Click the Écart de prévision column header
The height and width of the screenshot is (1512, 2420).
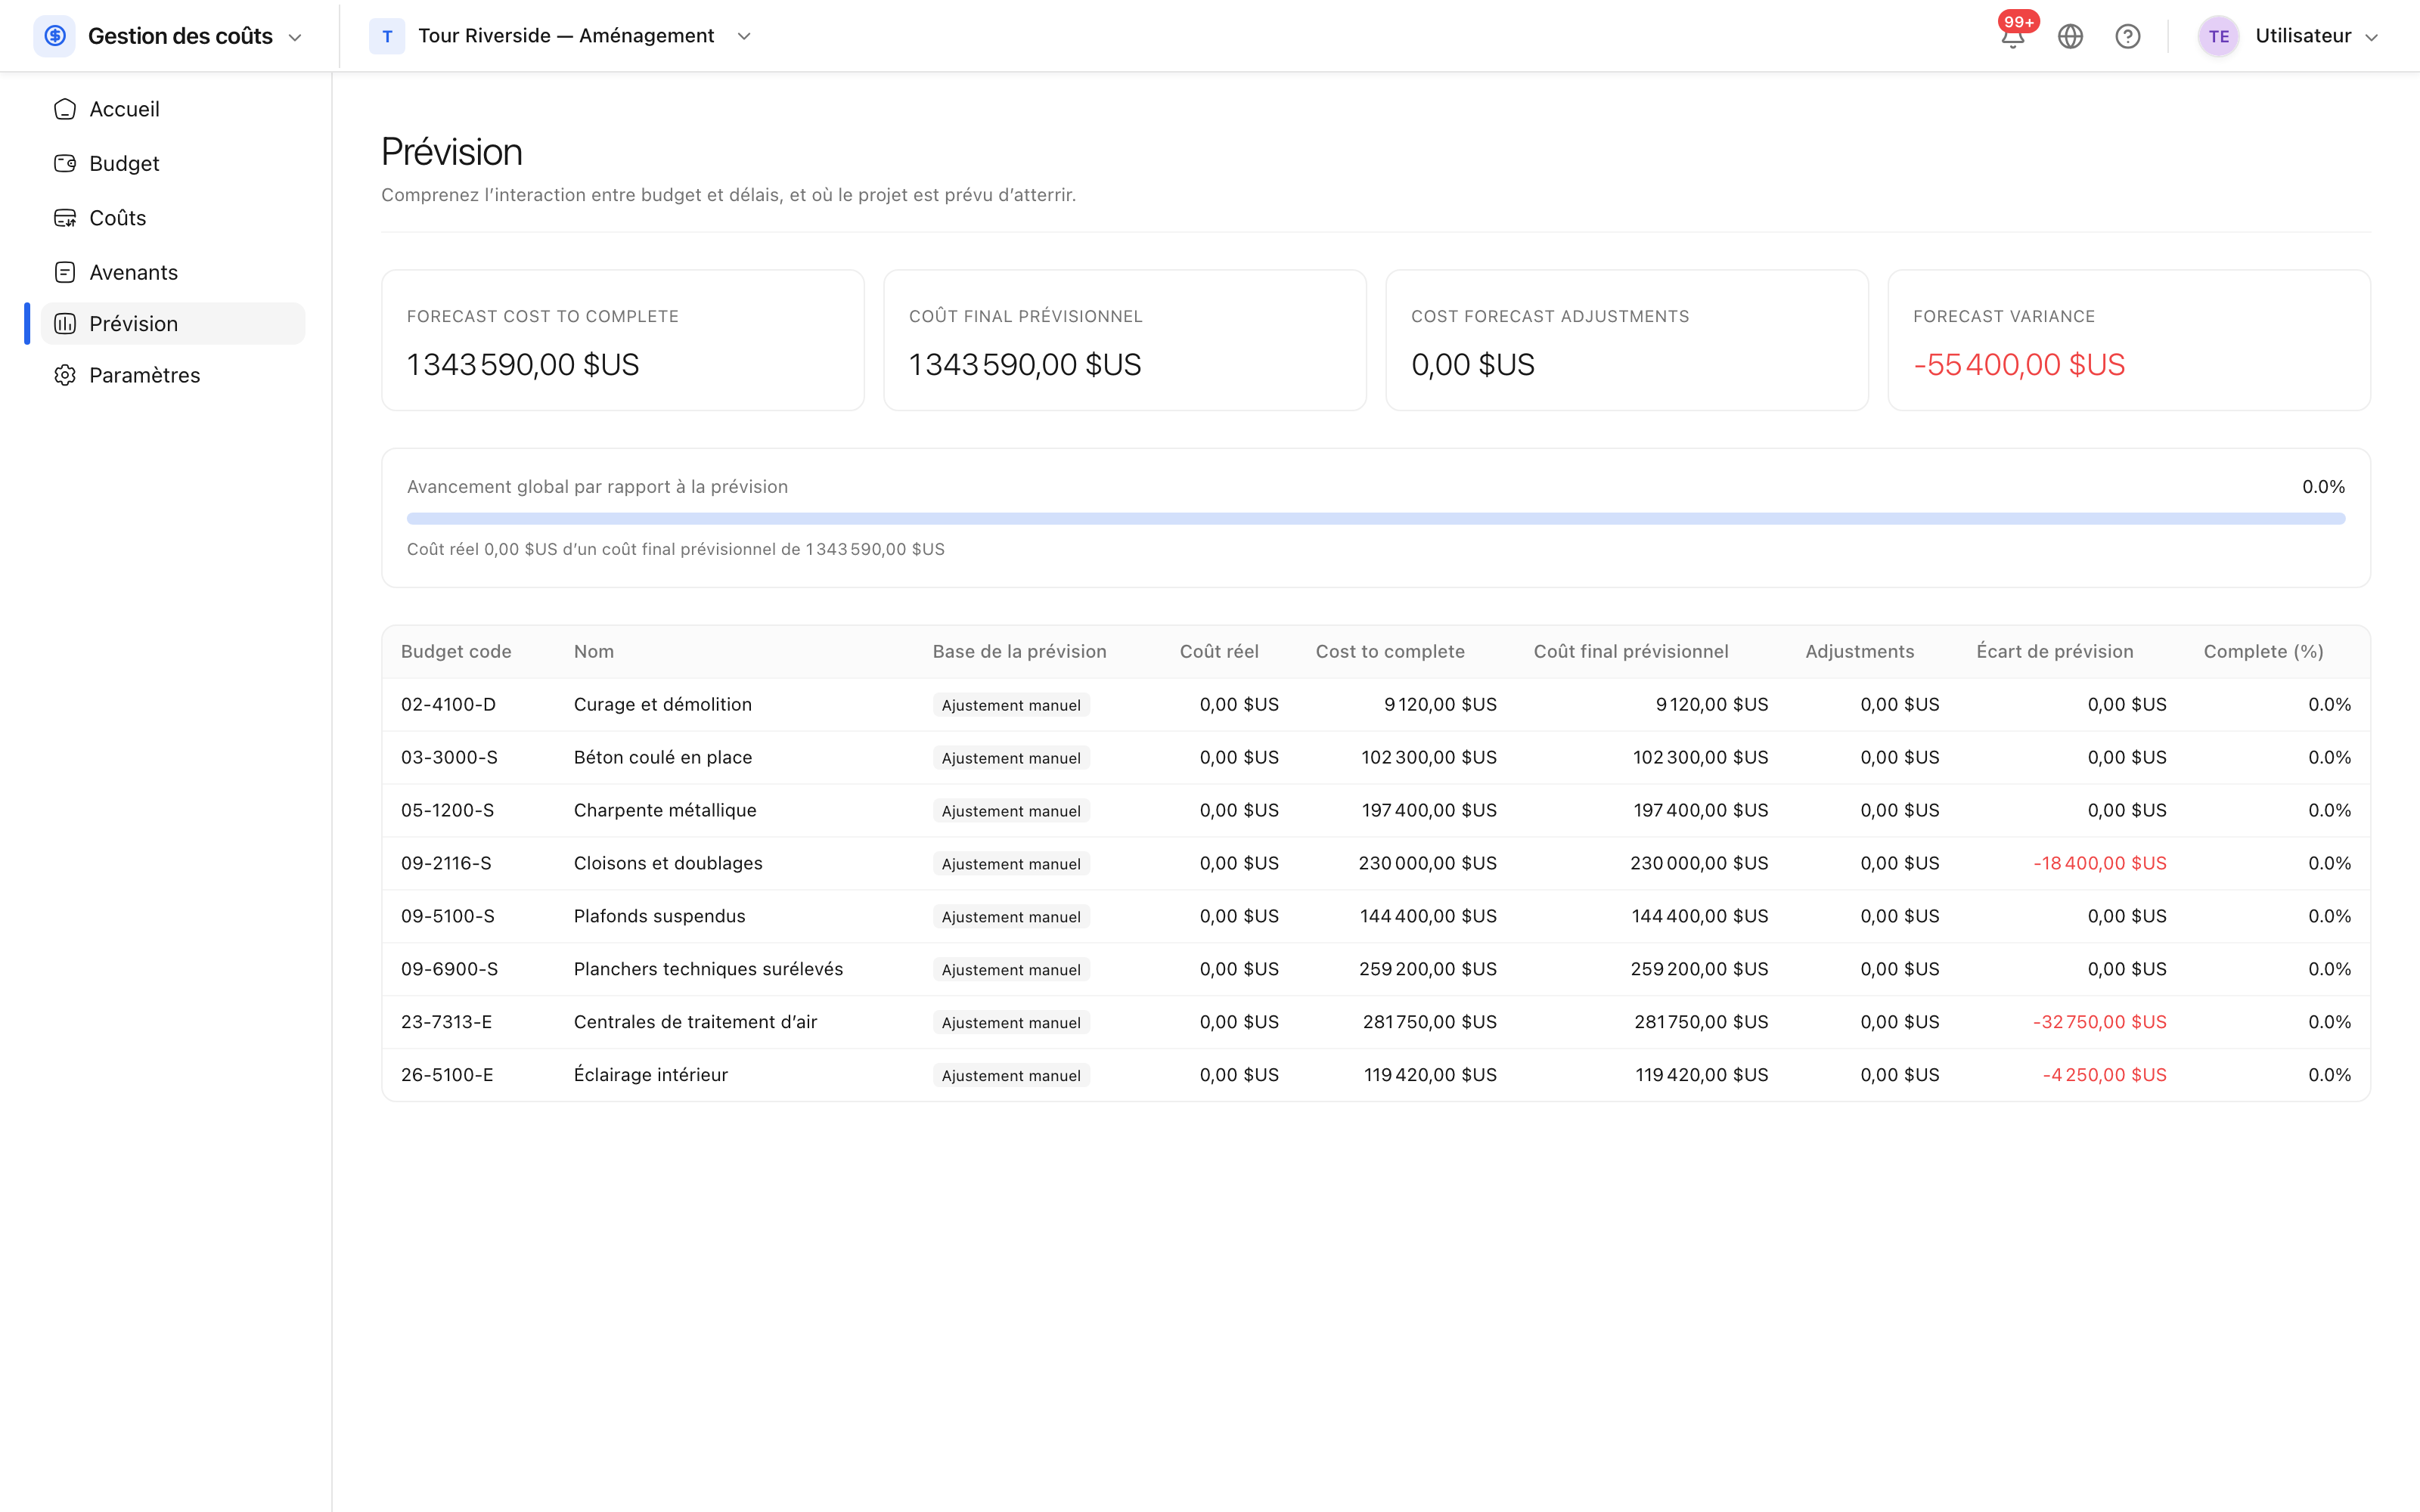pos(2055,651)
